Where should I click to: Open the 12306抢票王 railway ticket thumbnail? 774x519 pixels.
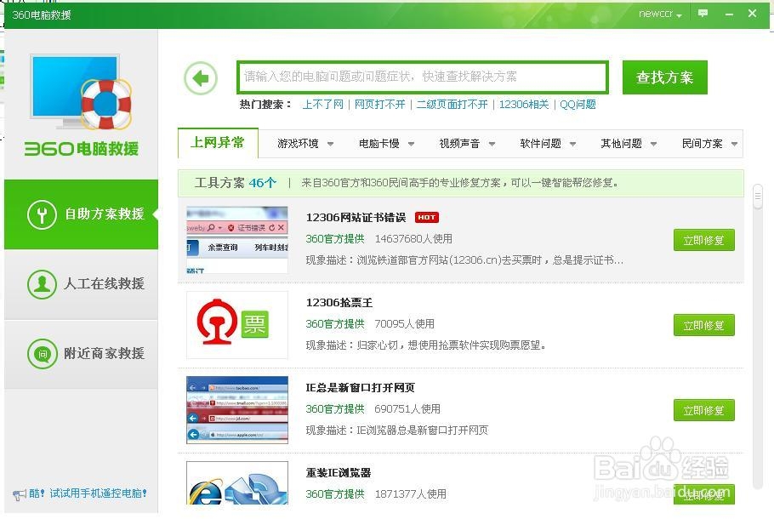pos(237,325)
